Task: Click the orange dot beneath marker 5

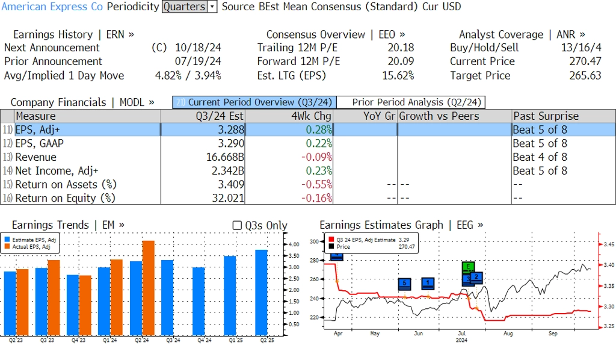Action: point(405,296)
